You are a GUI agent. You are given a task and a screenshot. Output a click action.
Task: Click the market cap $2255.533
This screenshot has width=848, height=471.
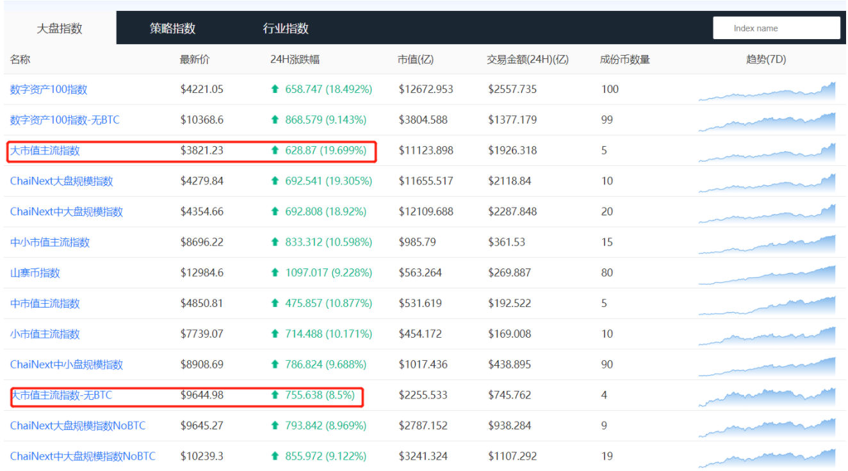tap(423, 395)
